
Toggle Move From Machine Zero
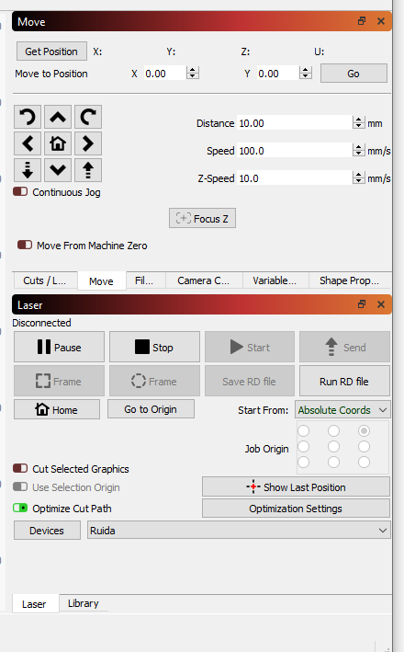point(25,245)
